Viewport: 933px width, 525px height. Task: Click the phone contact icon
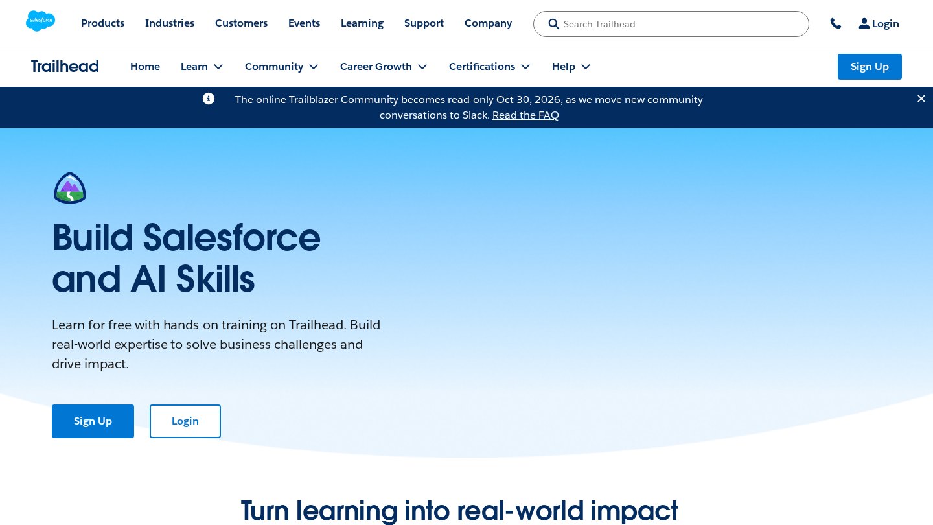coord(836,23)
